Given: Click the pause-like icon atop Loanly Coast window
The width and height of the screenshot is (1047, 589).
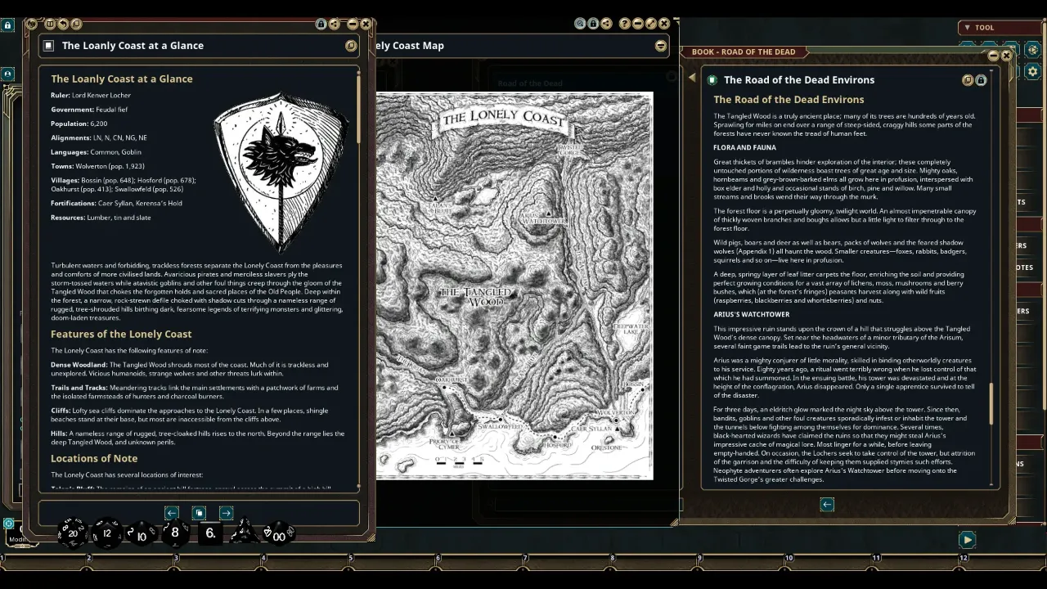Looking at the screenshot, I should pos(50,25).
